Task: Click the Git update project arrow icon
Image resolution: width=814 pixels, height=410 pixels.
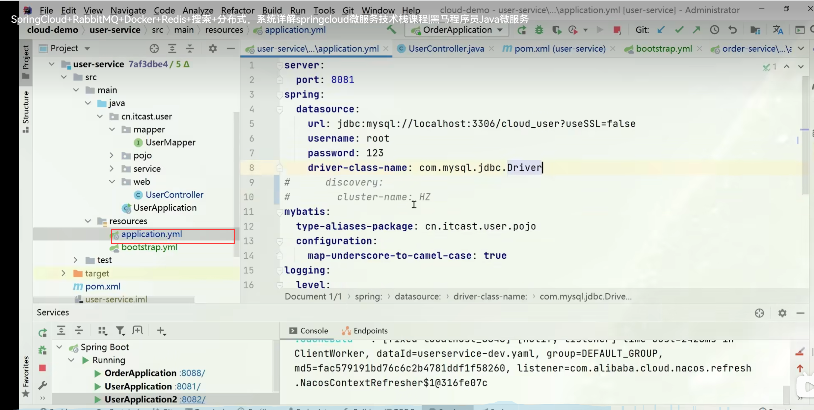Action: (x=661, y=30)
